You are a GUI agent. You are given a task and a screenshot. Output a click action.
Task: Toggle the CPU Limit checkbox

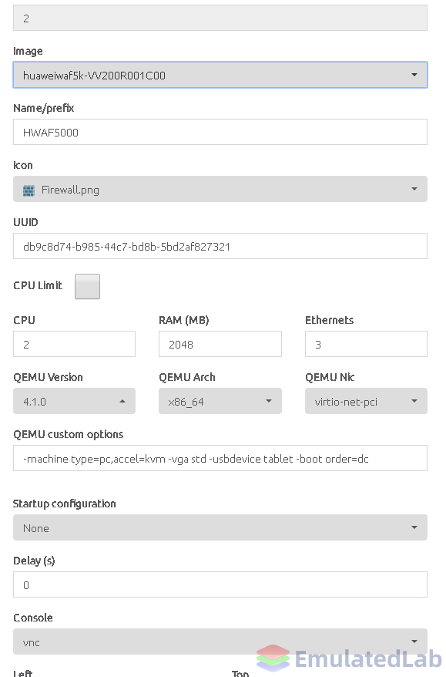[87, 286]
